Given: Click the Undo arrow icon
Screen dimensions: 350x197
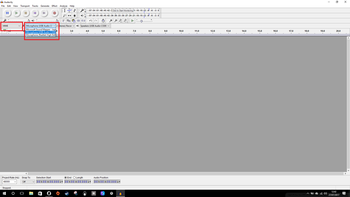Looking at the screenshot, I should (x=91, y=21).
